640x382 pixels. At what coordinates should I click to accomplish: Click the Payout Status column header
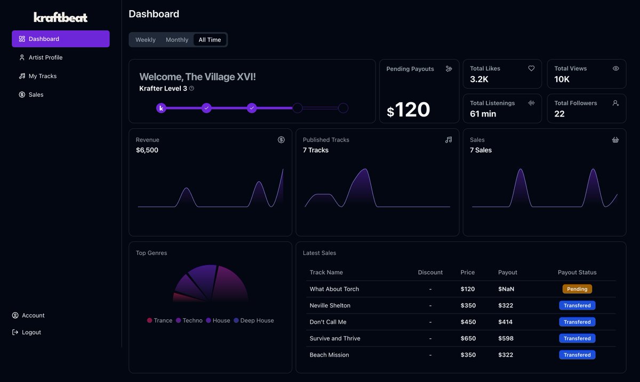point(577,272)
